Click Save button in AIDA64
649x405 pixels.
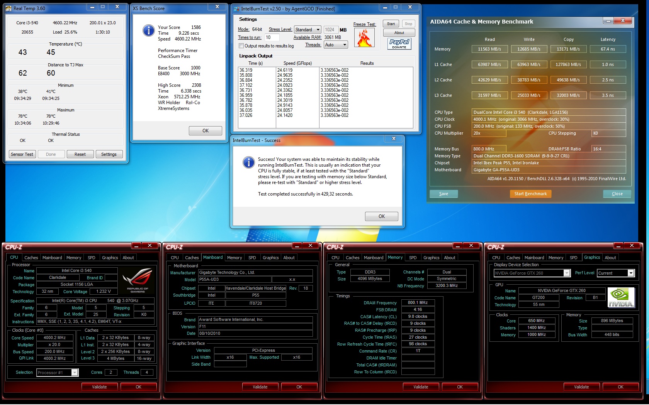[443, 194]
